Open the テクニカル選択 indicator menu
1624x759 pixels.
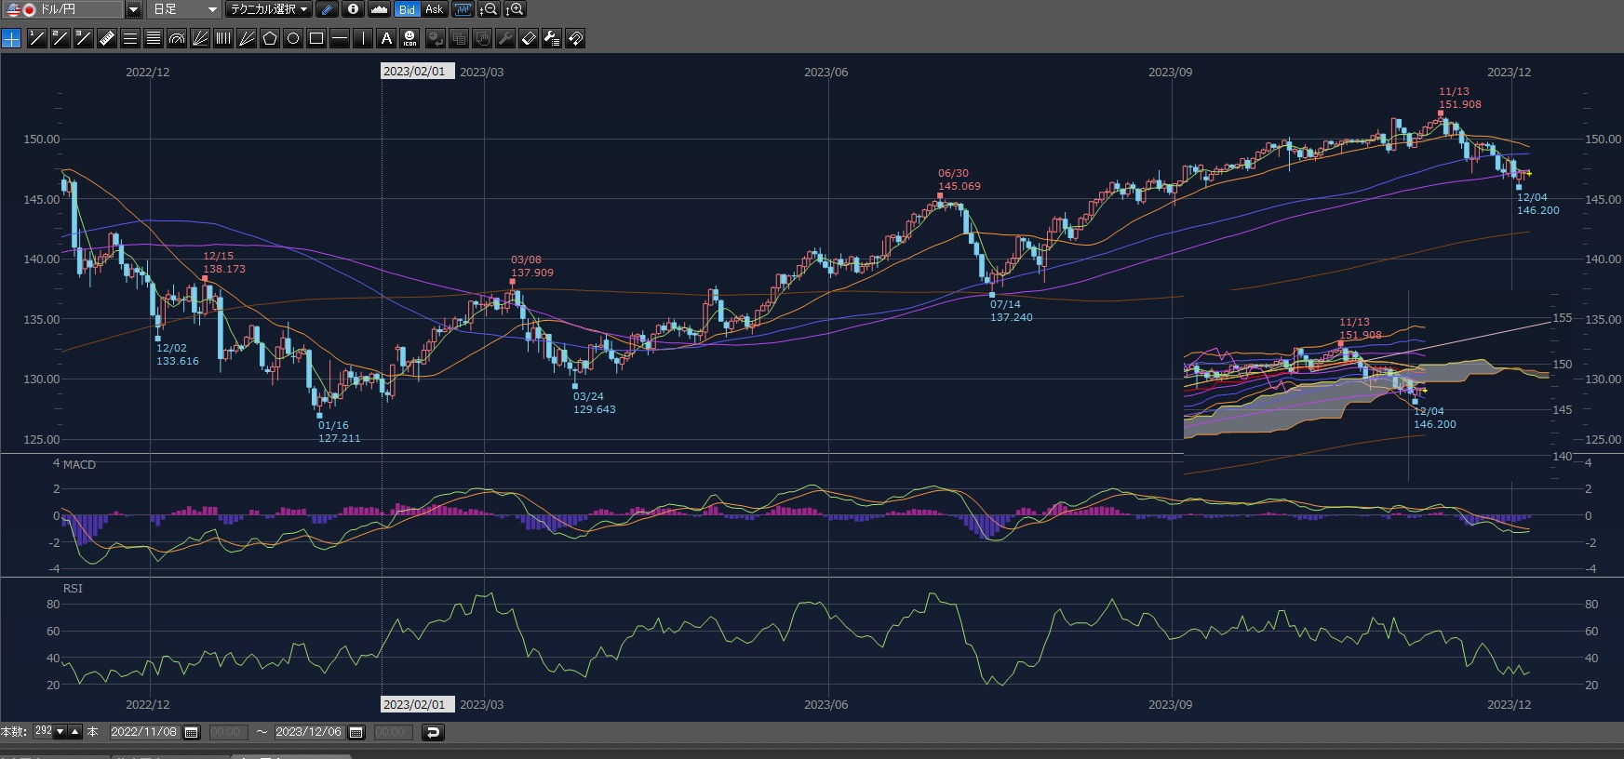coord(269,9)
